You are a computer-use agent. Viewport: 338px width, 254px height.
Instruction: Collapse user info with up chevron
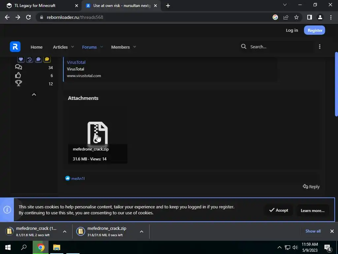pos(34,95)
